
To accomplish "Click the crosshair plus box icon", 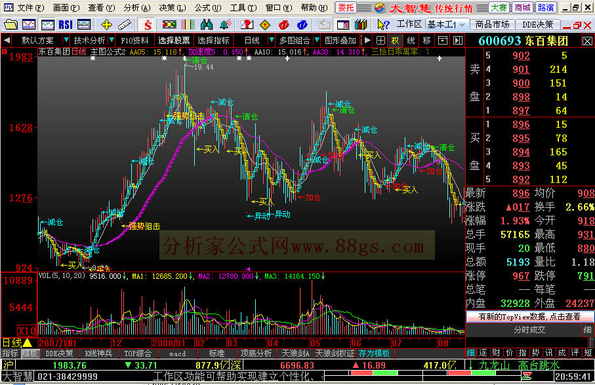I will pos(380,40).
